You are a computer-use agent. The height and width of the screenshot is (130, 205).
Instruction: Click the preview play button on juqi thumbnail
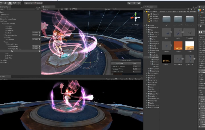point(171,32)
